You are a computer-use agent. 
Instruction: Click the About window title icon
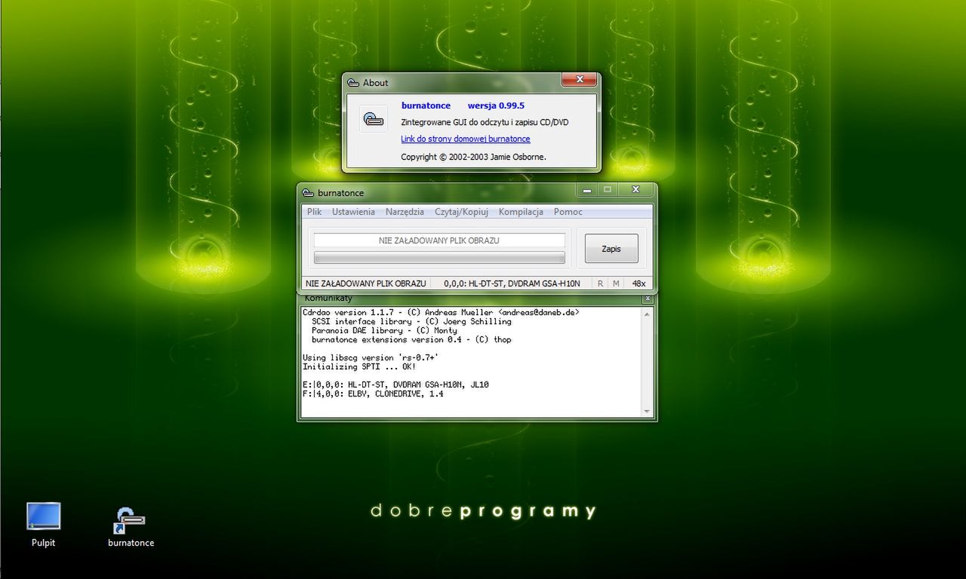(x=352, y=83)
